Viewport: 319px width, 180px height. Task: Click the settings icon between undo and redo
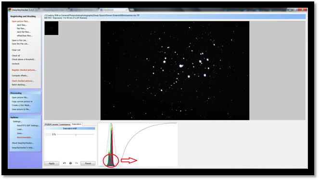point(70,163)
